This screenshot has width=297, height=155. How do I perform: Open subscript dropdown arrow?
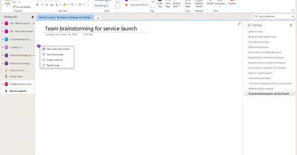pyautogui.click(x=60, y=5)
